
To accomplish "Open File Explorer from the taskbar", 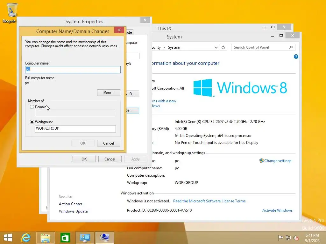I will pyautogui.click(x=46, y=238).
